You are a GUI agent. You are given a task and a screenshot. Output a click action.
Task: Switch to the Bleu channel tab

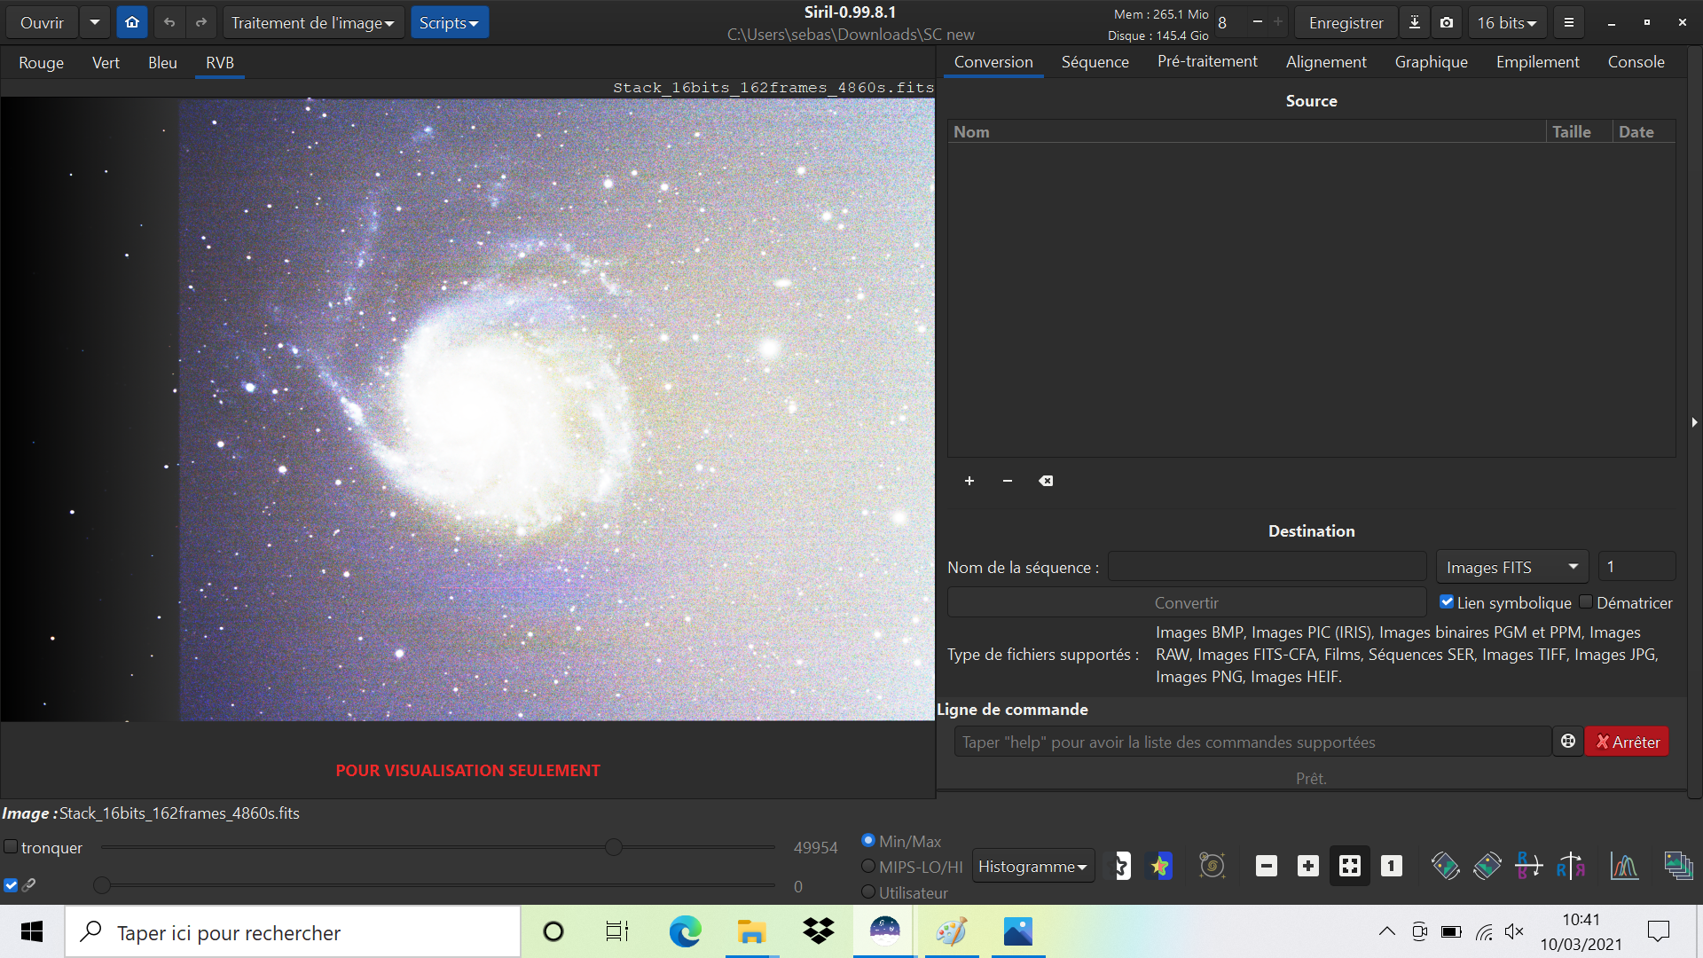[162, 62]
